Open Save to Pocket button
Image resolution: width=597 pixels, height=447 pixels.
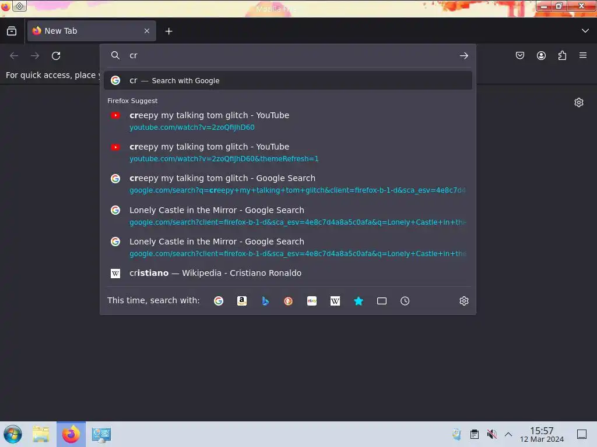[519, 55]
